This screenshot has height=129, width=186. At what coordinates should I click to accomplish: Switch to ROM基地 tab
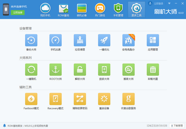[x=64, y=10]
